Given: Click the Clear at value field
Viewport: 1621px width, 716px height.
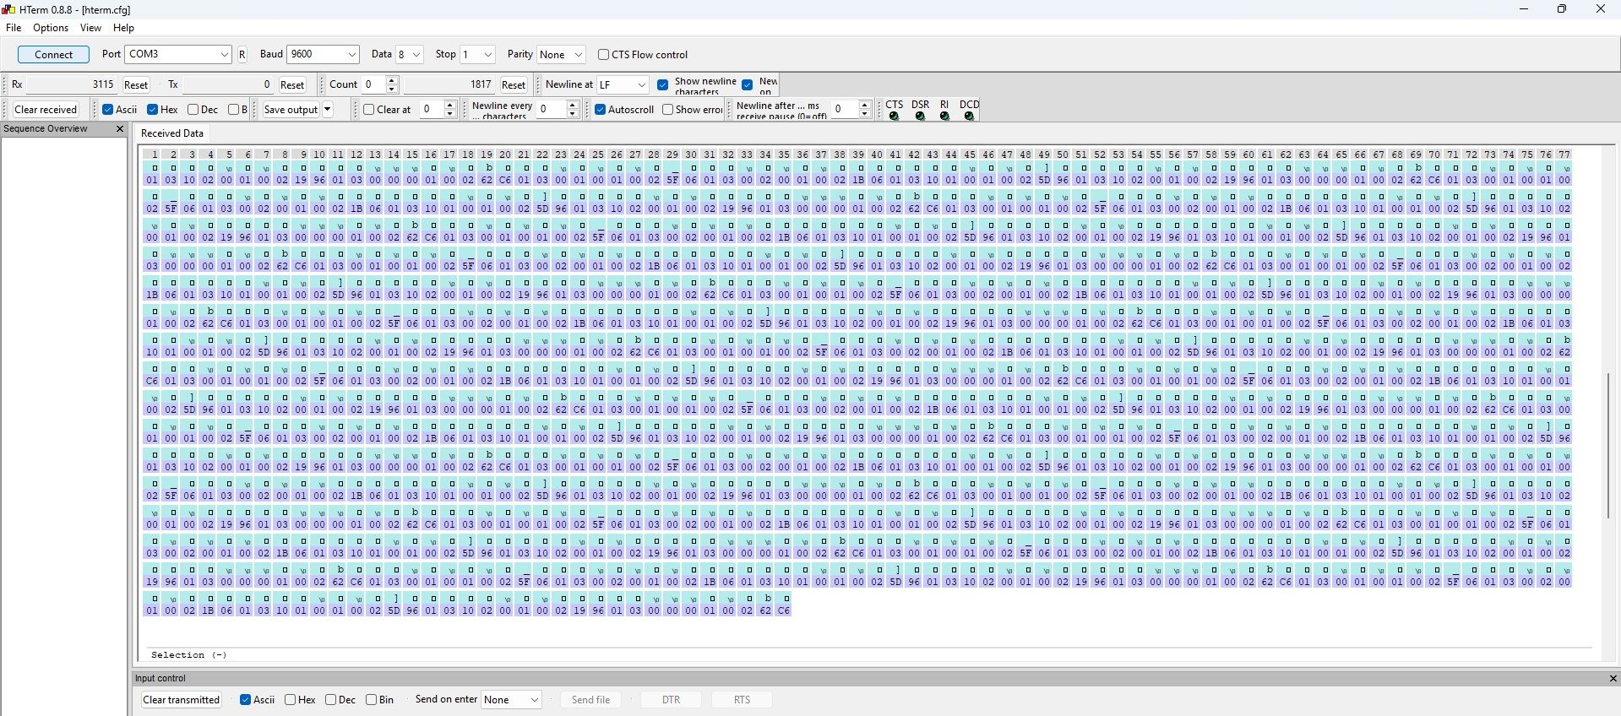Looking at the screenshot, I should [x=431, y=110].
